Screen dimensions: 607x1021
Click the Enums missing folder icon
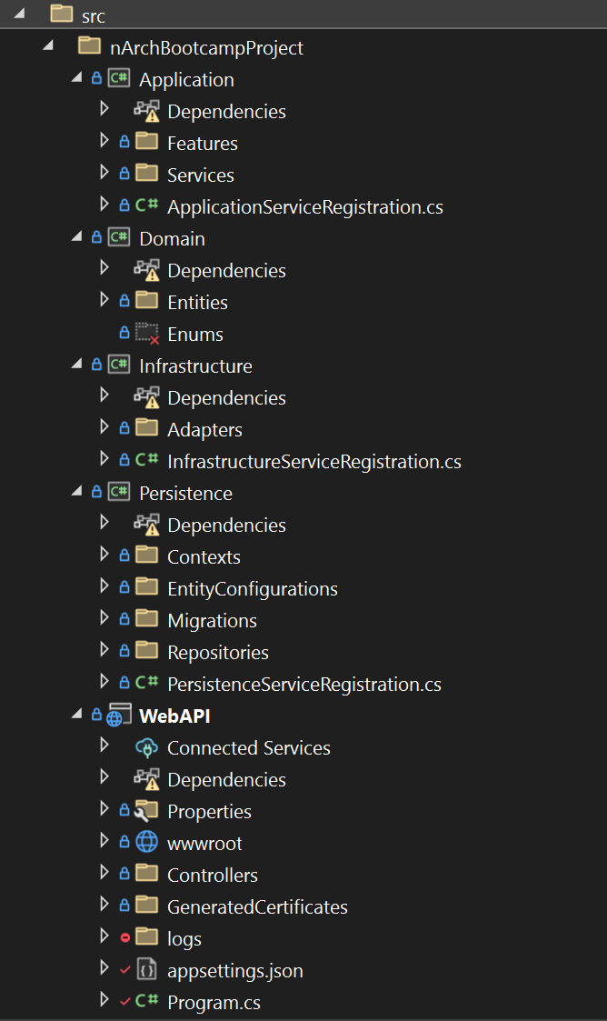coord(147,334)
